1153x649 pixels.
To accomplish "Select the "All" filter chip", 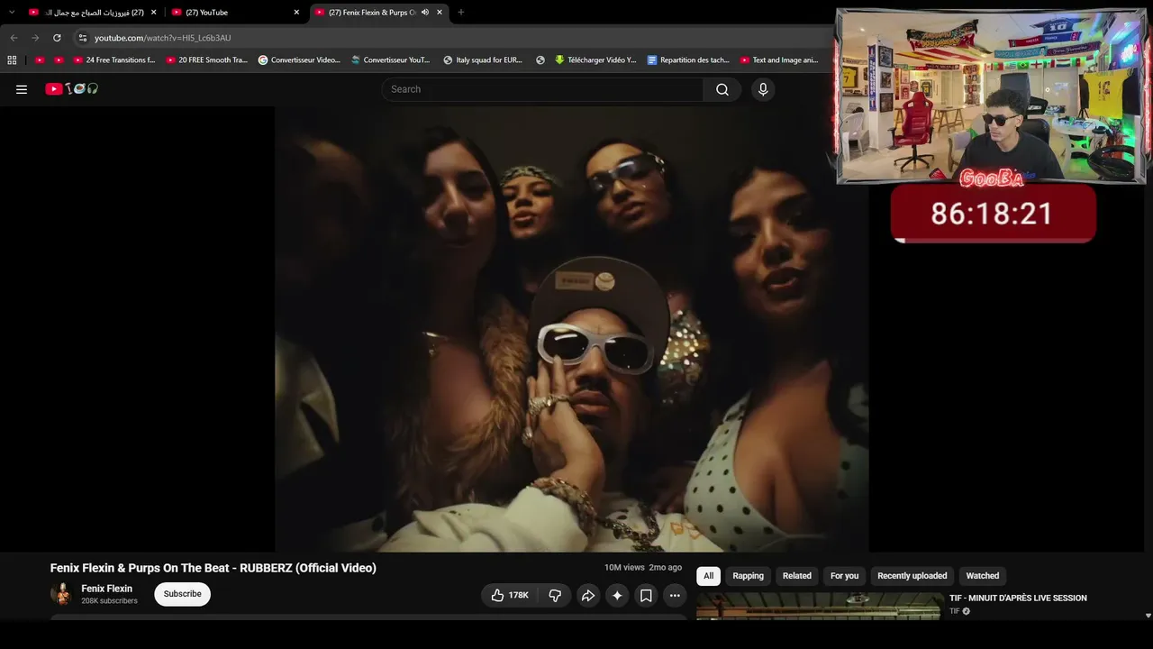I will click(708, 576).
